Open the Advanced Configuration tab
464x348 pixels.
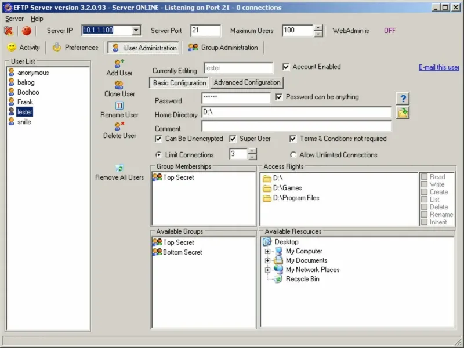(247, 82)
